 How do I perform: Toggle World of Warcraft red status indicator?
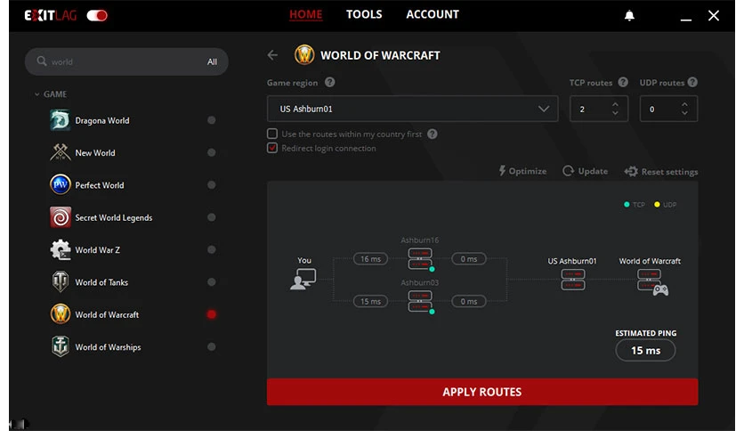[212, 314]
